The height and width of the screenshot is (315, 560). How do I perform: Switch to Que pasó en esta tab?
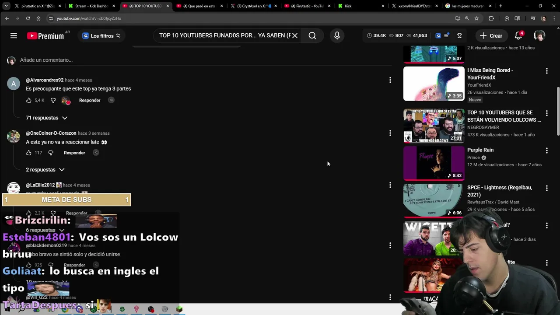coord(200,6)
